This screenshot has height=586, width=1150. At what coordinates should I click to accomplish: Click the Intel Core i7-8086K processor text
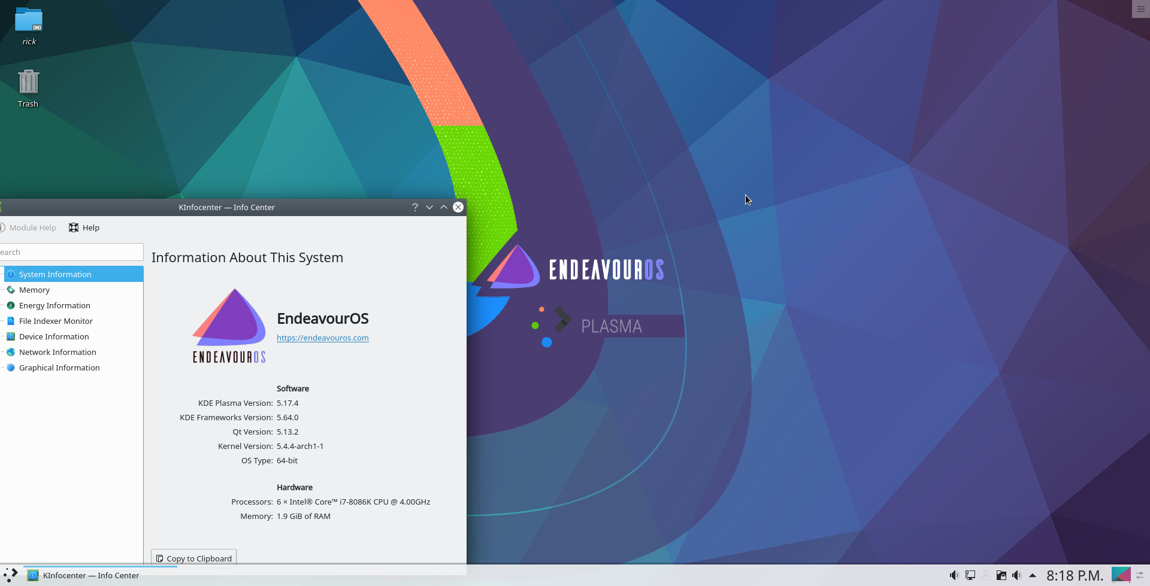tap(353, 502)
